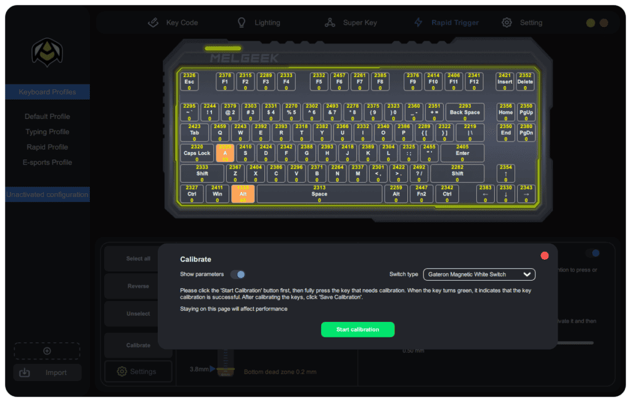Click the Import tray icon

[25, 372]
